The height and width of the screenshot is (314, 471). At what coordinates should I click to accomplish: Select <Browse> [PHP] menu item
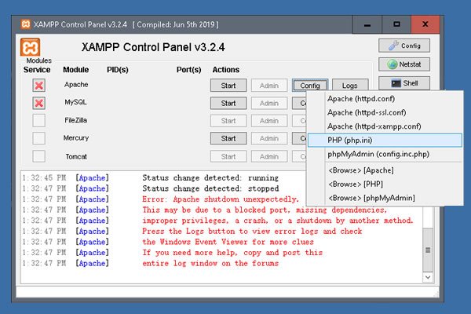(x=385, y=184)
